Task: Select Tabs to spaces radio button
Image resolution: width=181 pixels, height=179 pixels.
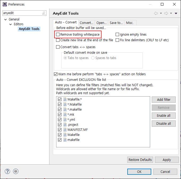Action: click(65, 58)
